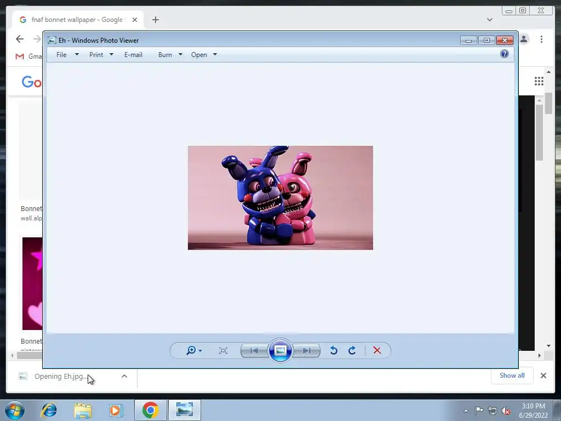Expand the zoom dropdown arrow
Viewport: 561px width, 421px height.
click(x=201, y=351)
